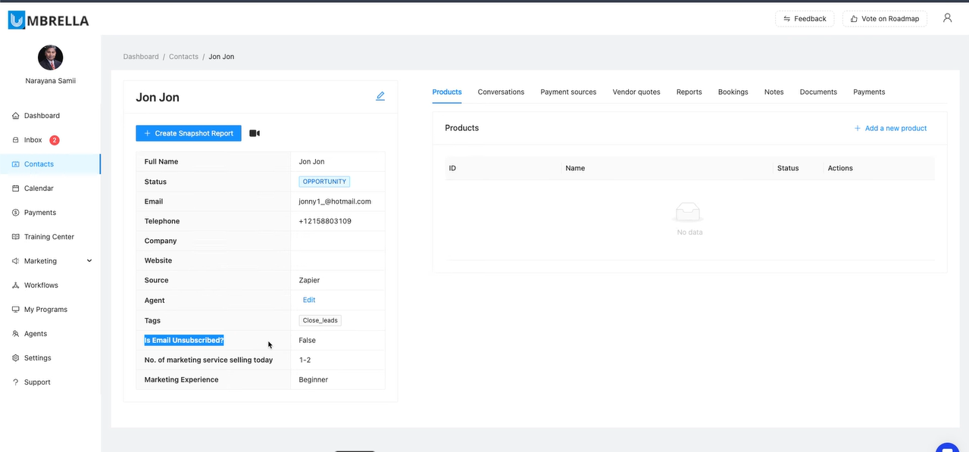This screenshot has height=452, width=969.
Task: Click Vote on Roadmap button
Action: coord(885,19)
